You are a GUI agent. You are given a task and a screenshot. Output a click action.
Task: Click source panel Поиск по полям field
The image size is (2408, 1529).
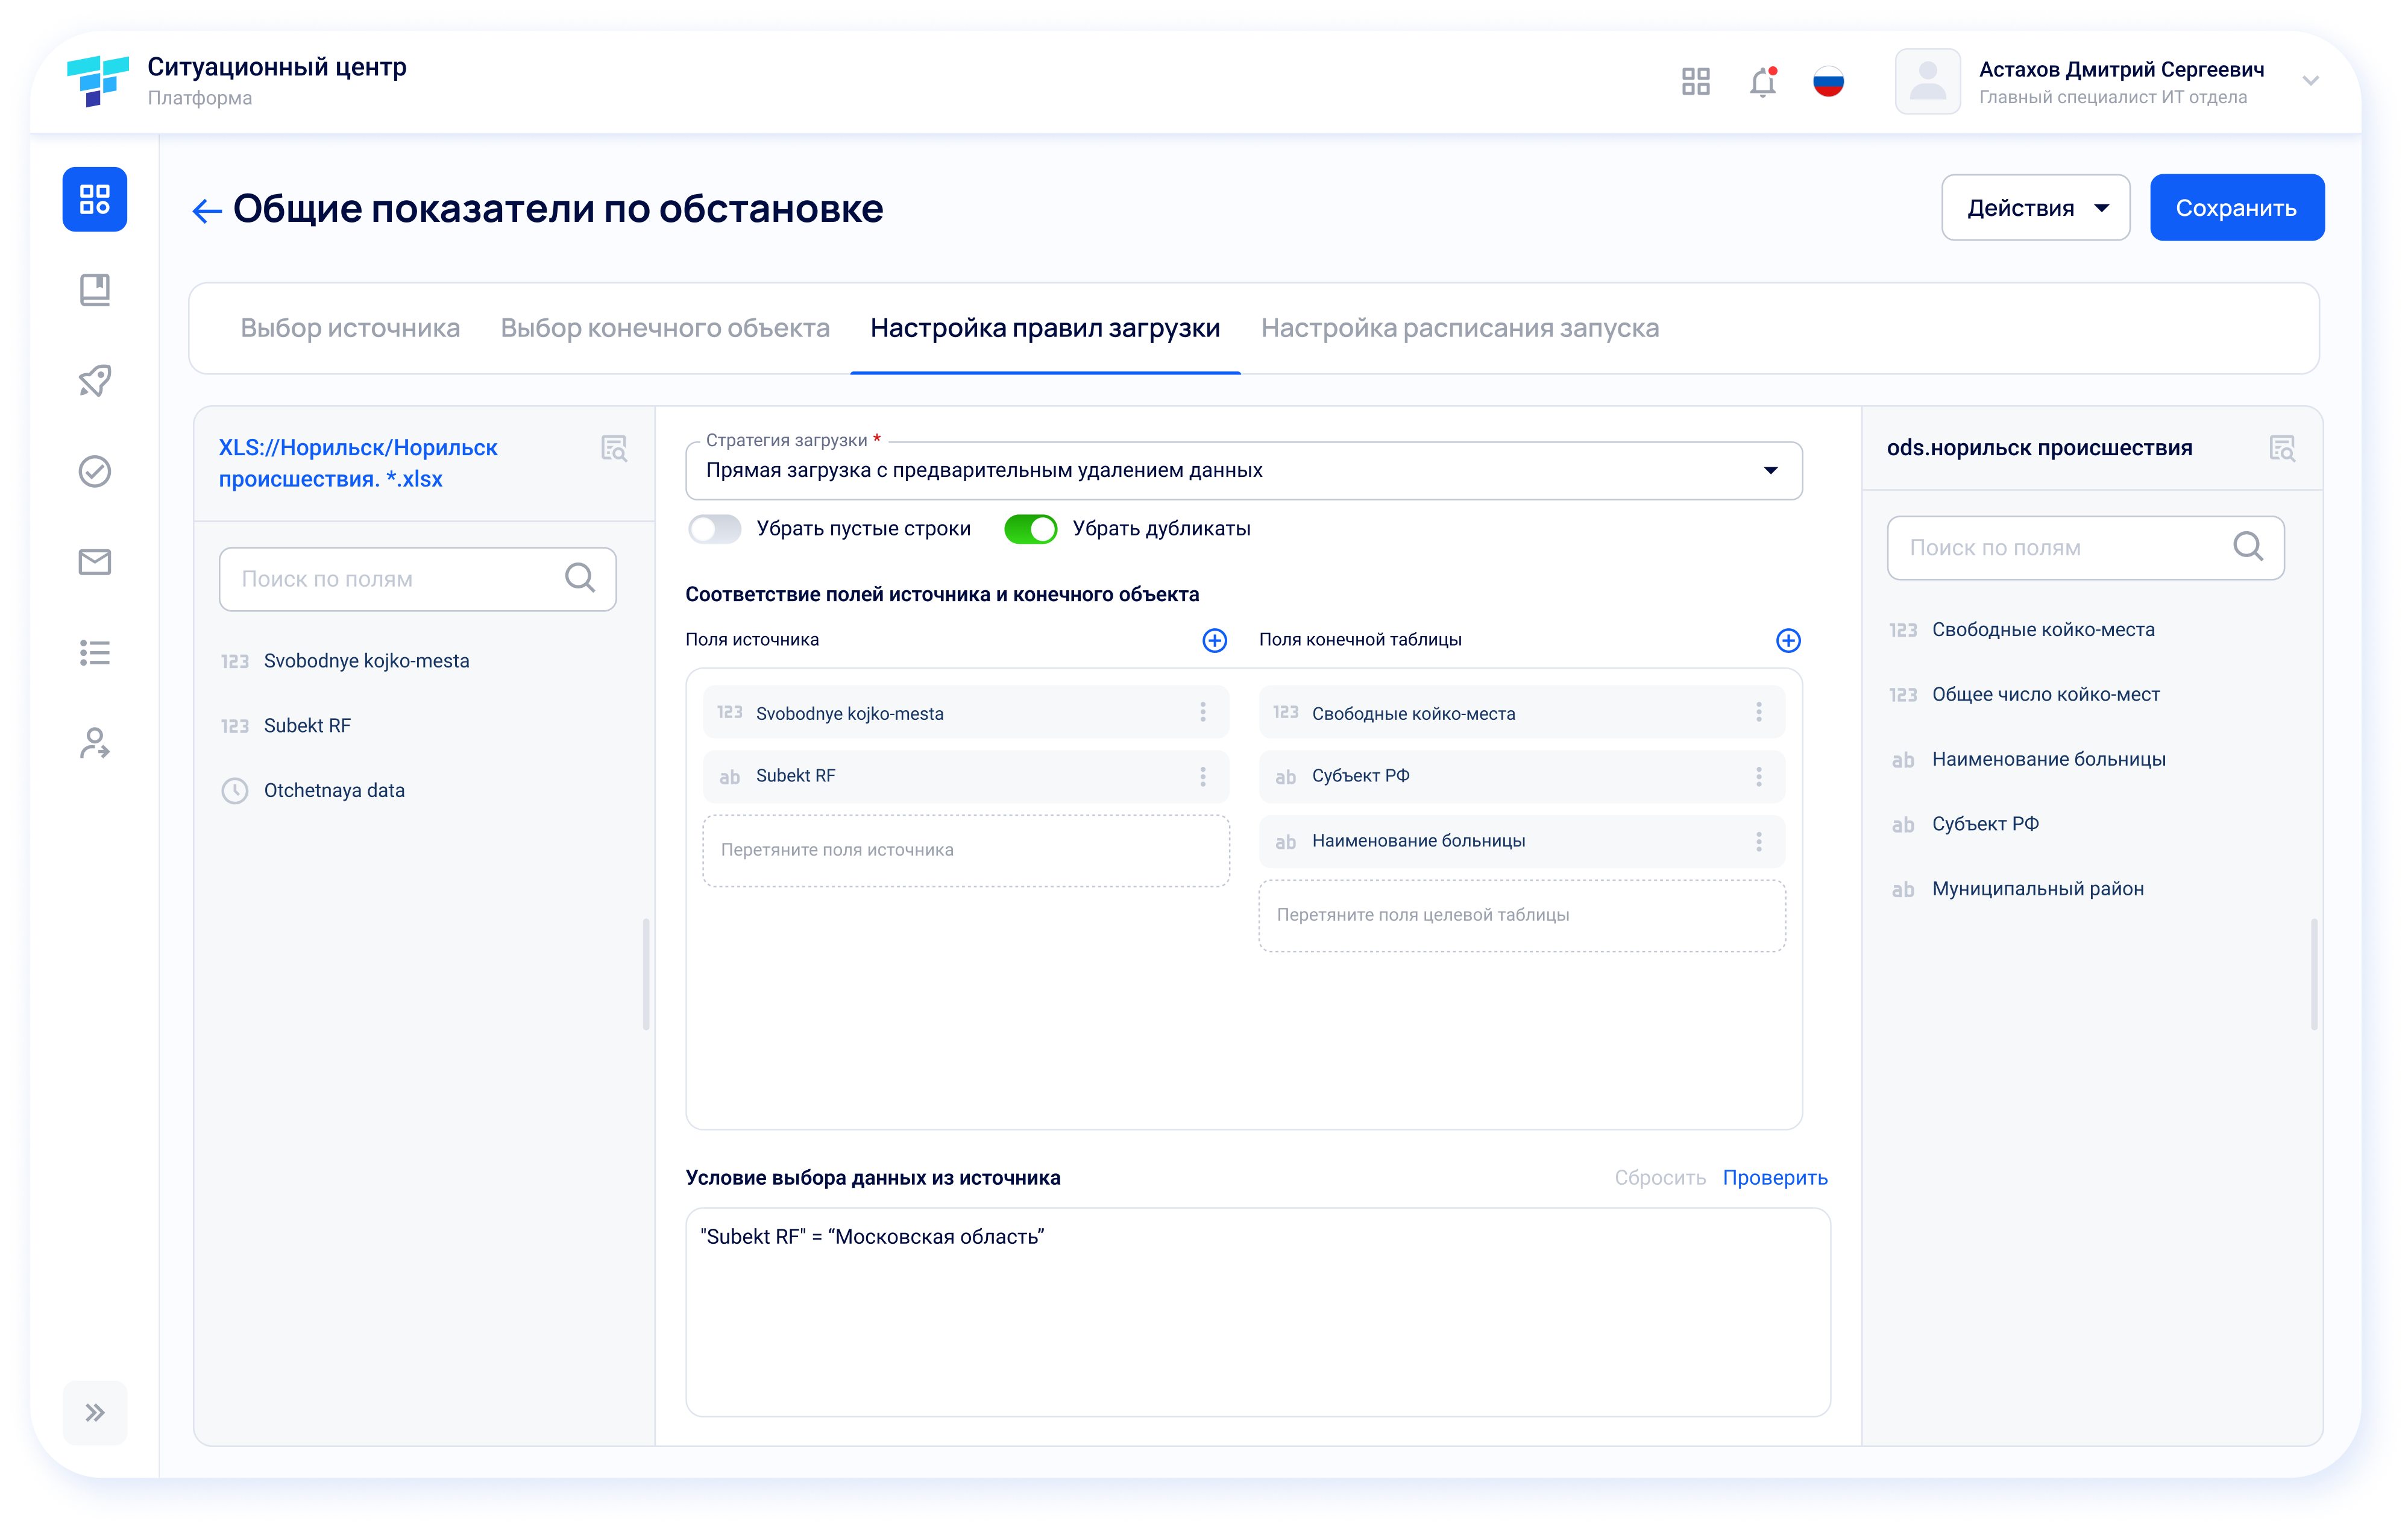[x=418, y=579]
